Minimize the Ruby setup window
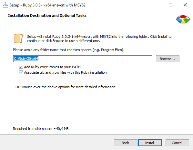 [x=156, y=5]
